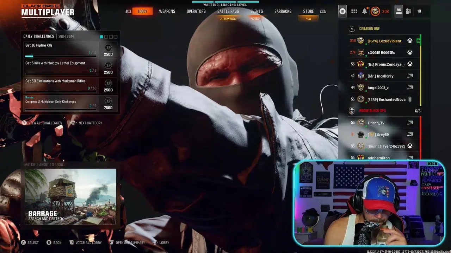Select the fourth challenge category page indicator
451x253 pixels.
(115, 37)
